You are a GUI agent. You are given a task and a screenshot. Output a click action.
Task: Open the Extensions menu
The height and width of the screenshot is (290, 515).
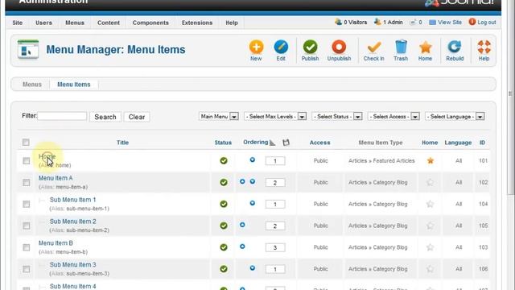[197, 23]
